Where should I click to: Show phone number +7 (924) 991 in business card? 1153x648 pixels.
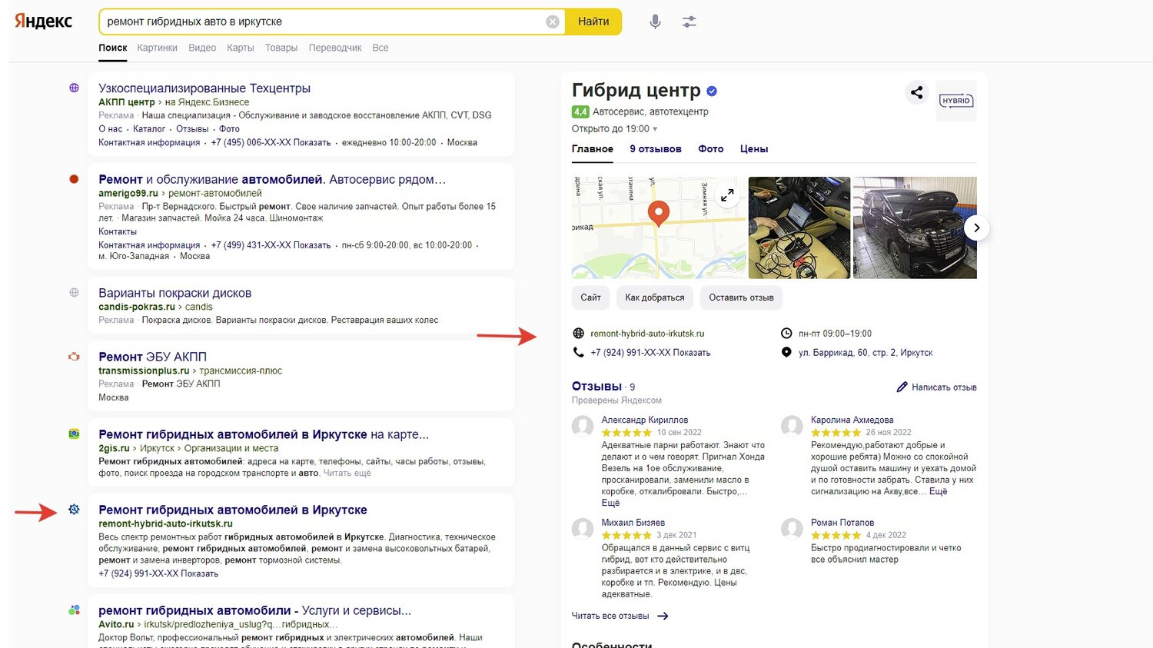click(650, 353)
